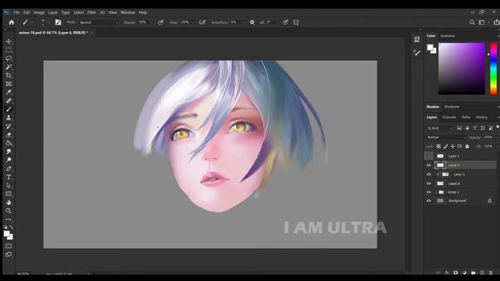Open Flow dropdown arrow in options bar
The height and width of the screenshot is (281, 500).
click(193, 23)
